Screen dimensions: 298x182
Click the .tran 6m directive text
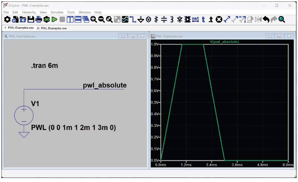[44, 66]
